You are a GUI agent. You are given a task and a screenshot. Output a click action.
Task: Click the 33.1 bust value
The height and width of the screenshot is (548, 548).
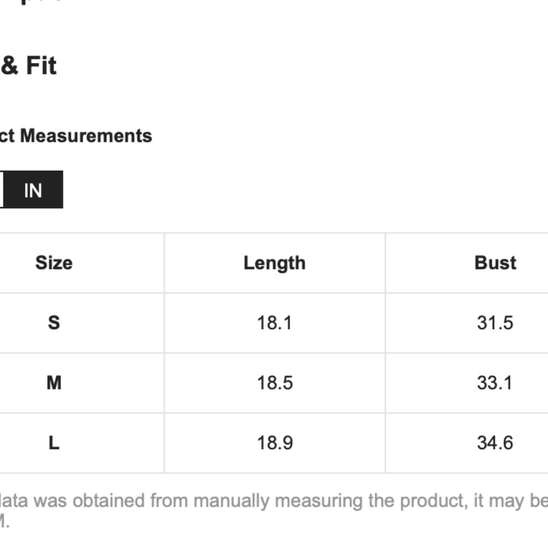[495, 383]
